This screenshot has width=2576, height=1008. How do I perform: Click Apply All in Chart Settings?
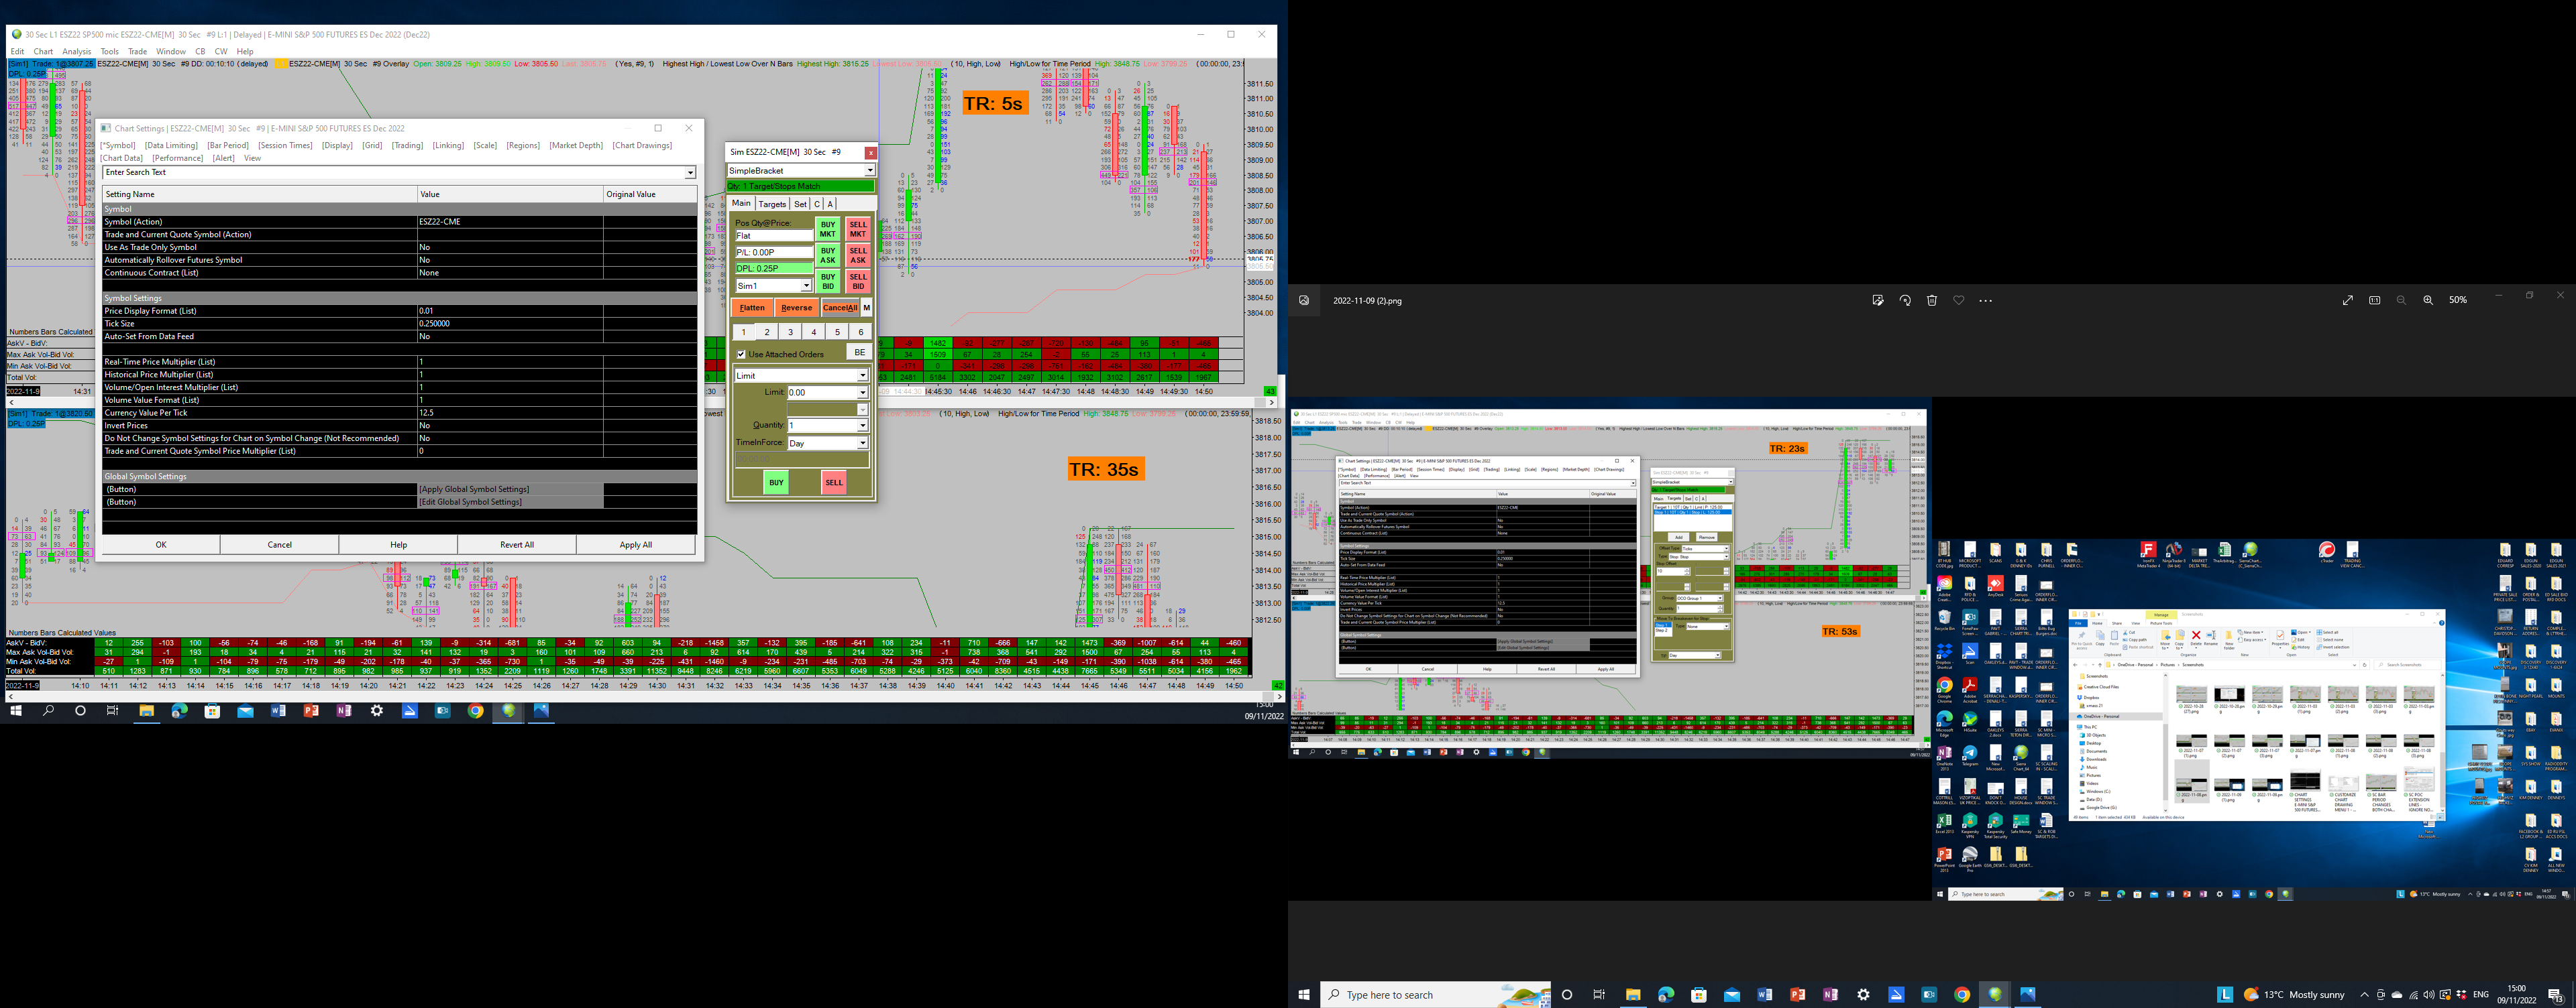635,546
